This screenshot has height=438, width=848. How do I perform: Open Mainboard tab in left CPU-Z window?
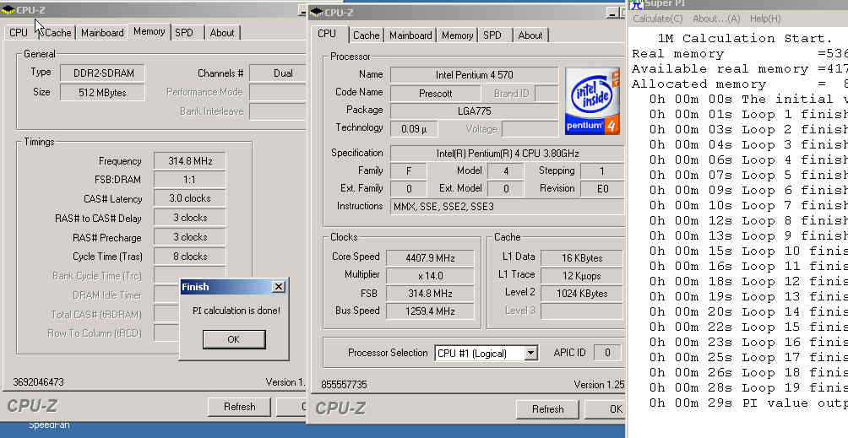point(102,33)
